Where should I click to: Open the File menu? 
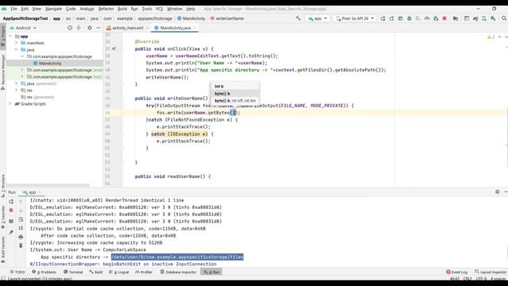point(13,9)
